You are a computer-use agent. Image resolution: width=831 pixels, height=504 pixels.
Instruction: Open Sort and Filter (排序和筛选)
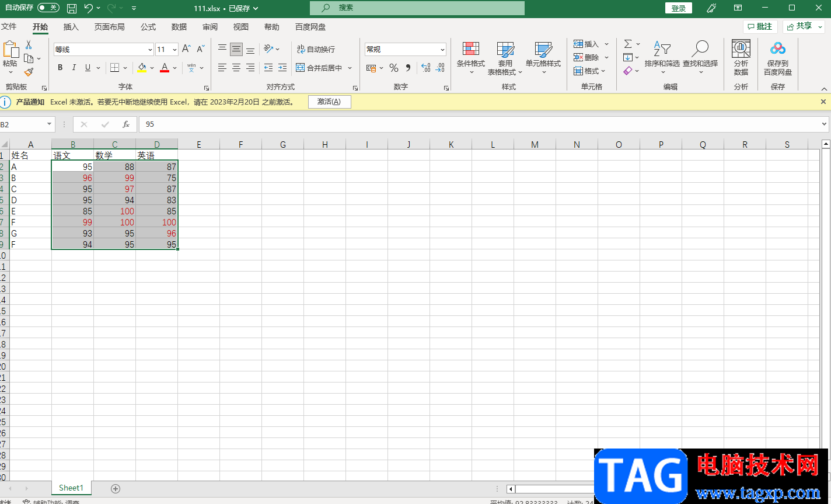(x=662, y=58)
